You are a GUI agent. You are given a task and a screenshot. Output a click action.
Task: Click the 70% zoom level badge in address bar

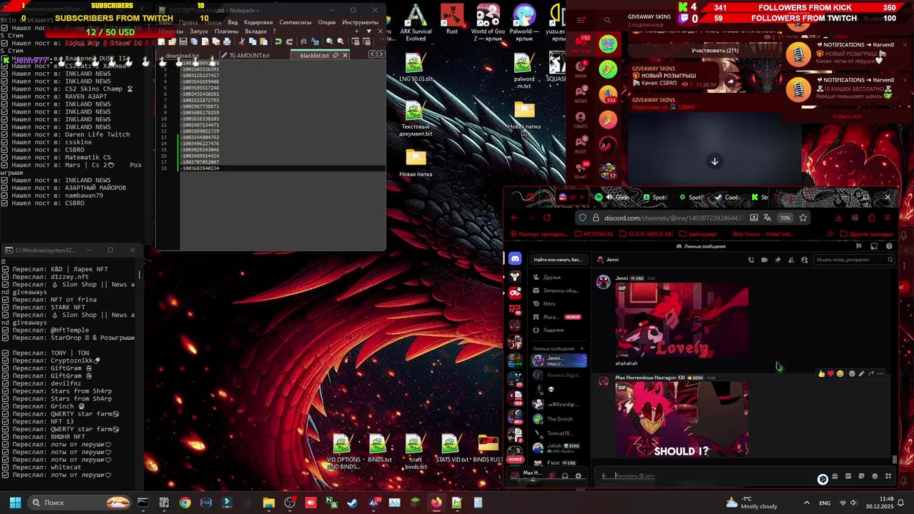[x=785, y=218]
